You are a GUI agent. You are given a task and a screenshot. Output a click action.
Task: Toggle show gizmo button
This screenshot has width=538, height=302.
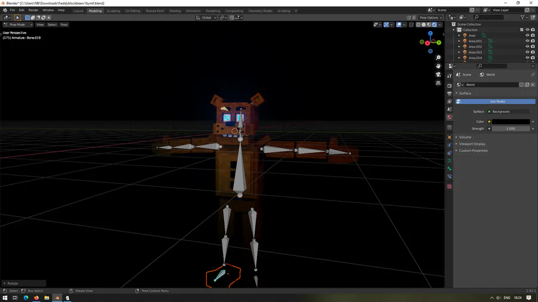(x=386, y=24)
